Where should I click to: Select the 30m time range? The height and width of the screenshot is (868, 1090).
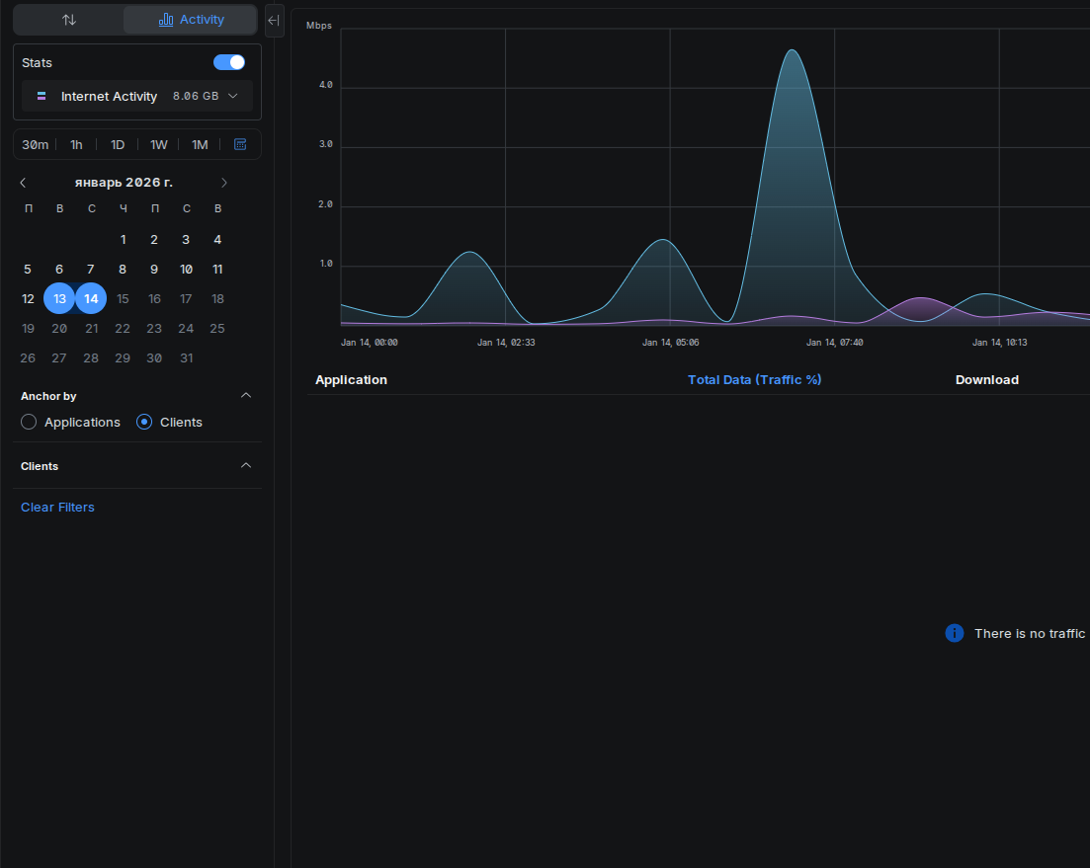(36, 145)
